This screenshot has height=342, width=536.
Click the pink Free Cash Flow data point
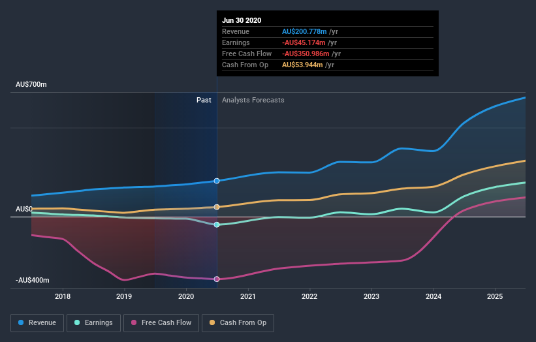tap(217, 279)
